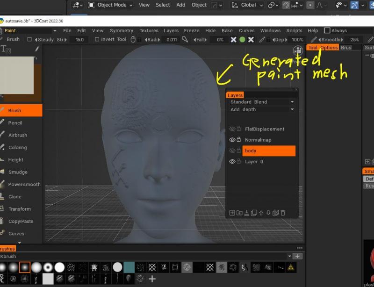Expand the Add depth dropdown
The height and width of the screenshot is (287, 374).
pos(262,109)
